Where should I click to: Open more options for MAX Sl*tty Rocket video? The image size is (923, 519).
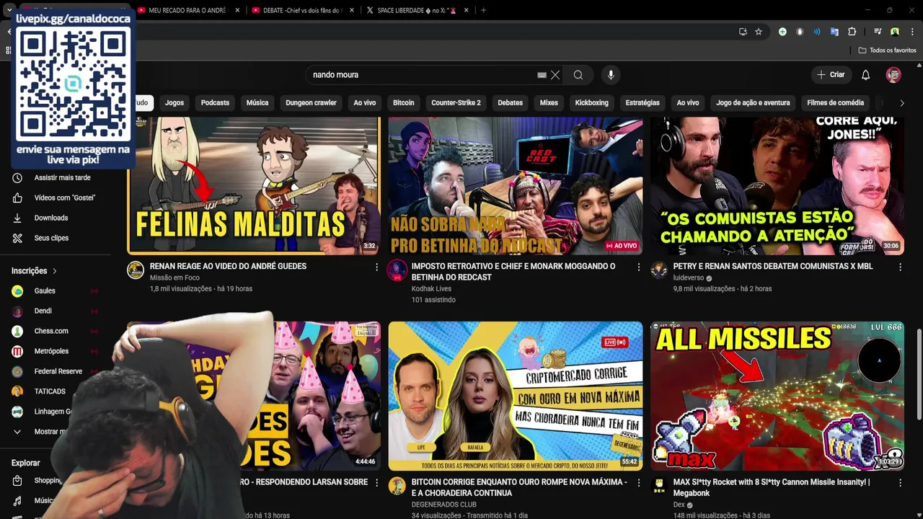click(900, 483)
